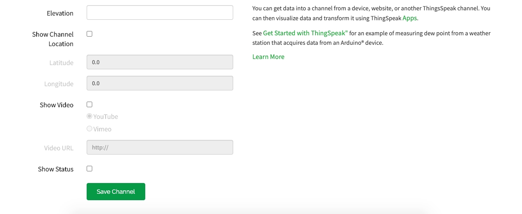Toggle the Show Video checkbox
This screenshot has height=214, width=522.
click(90, 105)
